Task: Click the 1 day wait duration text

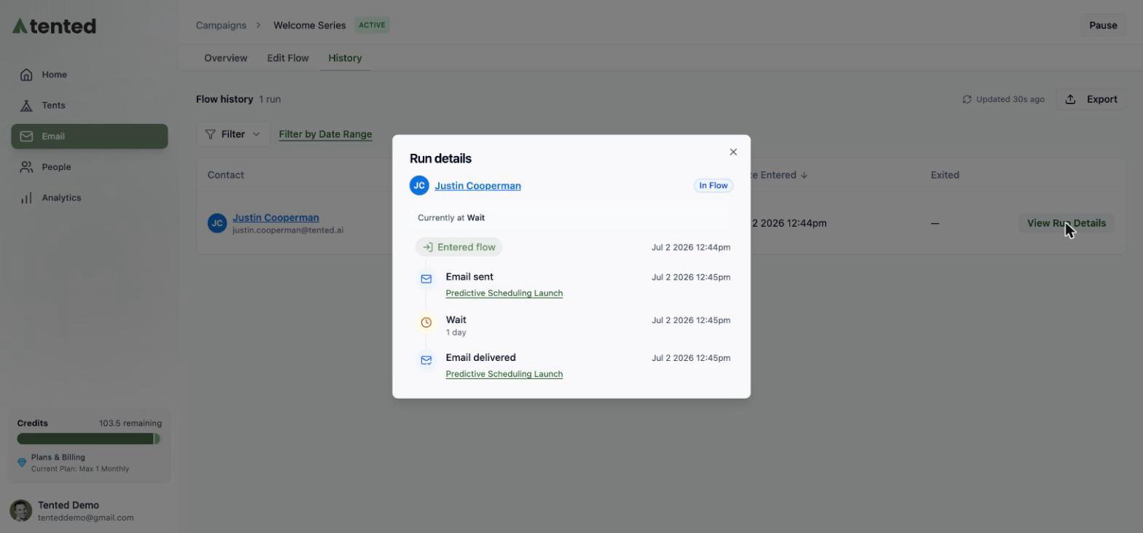Action: coord(456,332)
